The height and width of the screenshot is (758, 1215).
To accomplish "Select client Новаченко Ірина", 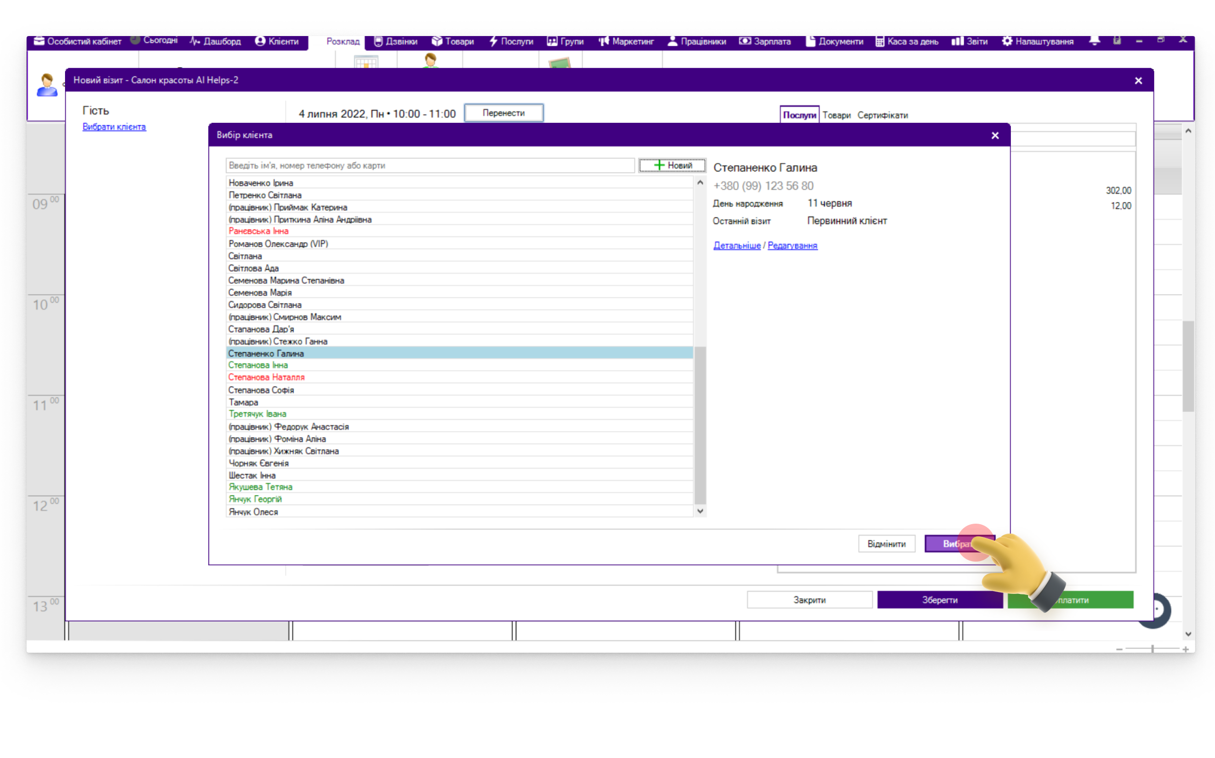I will (x=459, y=183).
